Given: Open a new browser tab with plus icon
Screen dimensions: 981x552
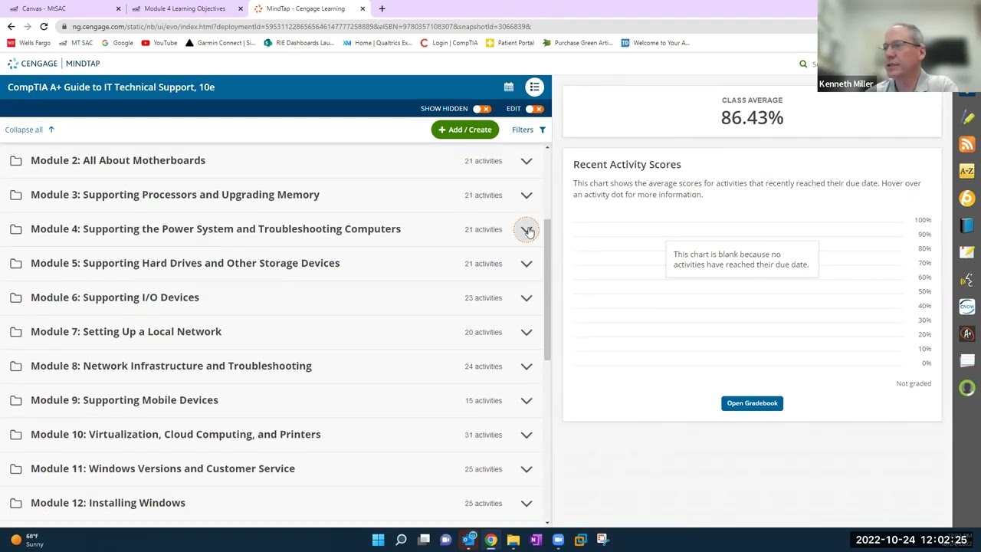Looking at the screenshot, I should point(382,8).
